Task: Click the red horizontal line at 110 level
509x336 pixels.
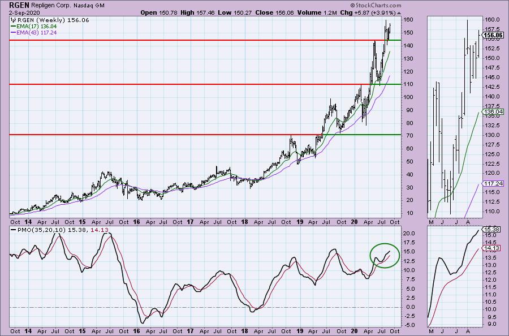Action: point(190,84)
